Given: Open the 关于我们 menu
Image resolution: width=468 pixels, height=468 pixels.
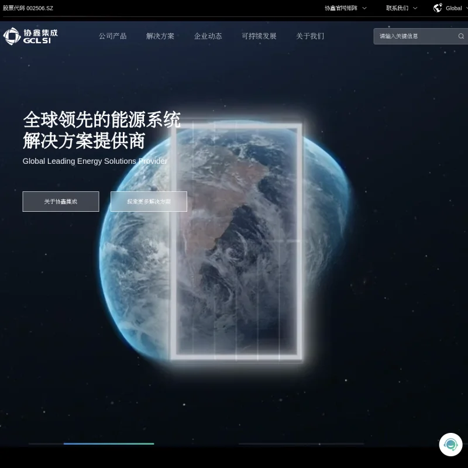Looking at the screenshot, I should [310, 36].
